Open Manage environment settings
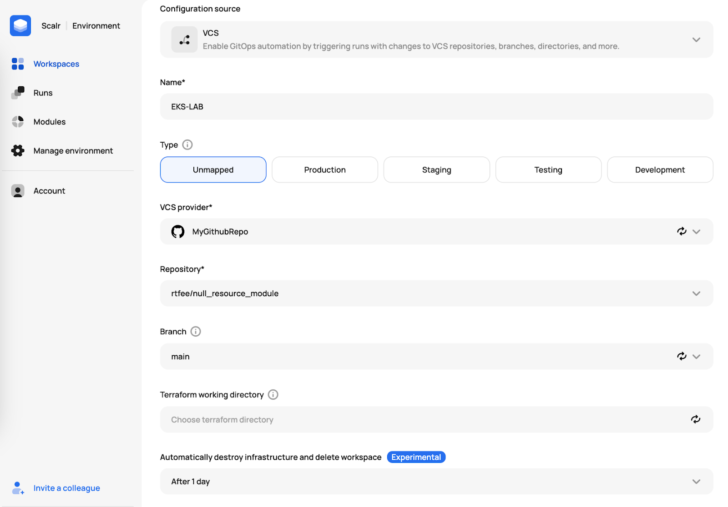This screenshot has width=728, height=507. (x=73, y=151)
